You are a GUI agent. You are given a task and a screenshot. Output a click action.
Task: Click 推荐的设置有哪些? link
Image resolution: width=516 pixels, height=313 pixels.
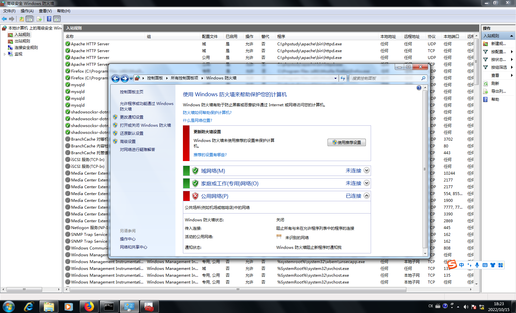tap(210, 155)
